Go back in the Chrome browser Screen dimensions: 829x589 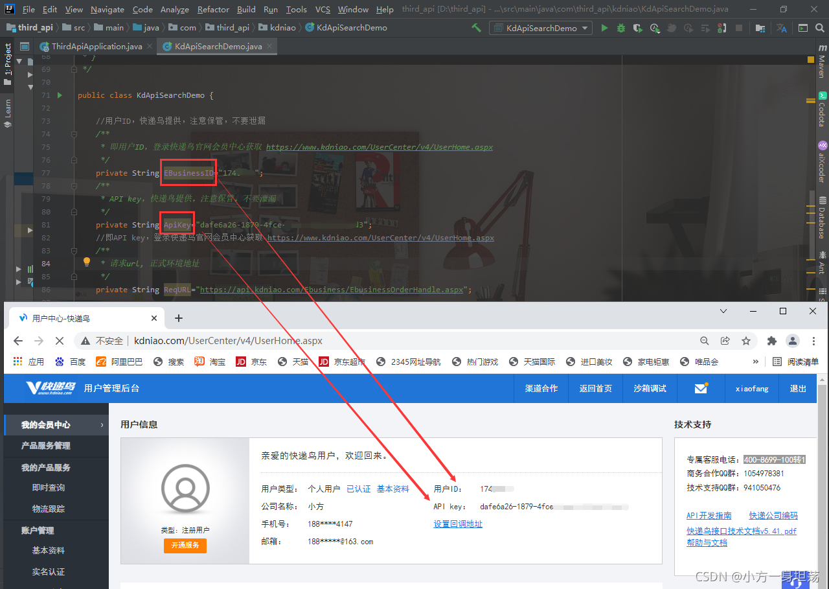coord(18,340)
